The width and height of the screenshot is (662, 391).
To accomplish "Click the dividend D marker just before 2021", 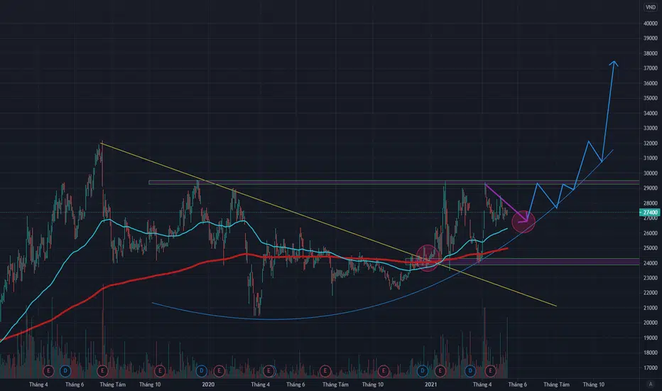I will tap(423, 371).
